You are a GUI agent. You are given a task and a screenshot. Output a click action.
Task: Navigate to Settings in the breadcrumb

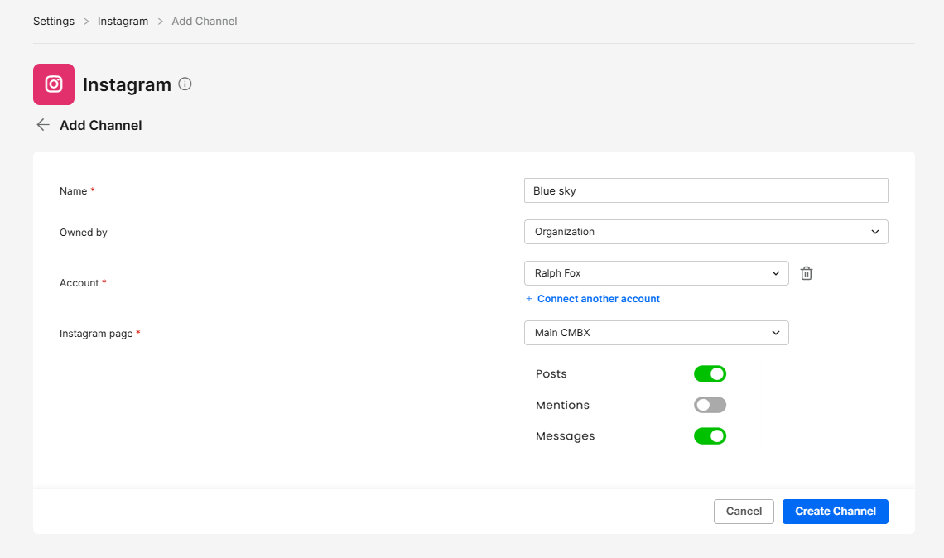coord(54,21)
